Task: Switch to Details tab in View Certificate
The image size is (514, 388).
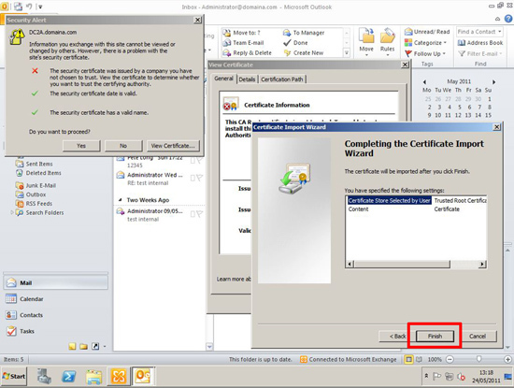Action: tap(247, 79)
